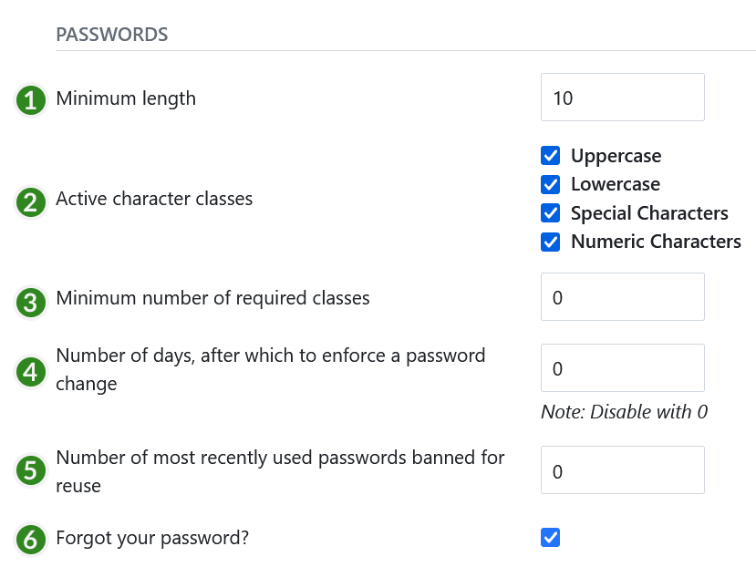Click the "Active character classes" label text

tap(154, 199)
